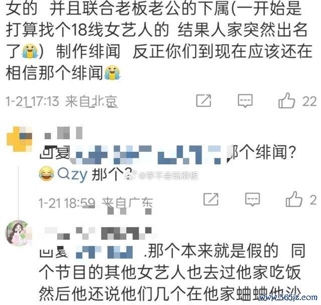
Task: Open reply bubble icon on the 17:13 comment
Action: 245,101
